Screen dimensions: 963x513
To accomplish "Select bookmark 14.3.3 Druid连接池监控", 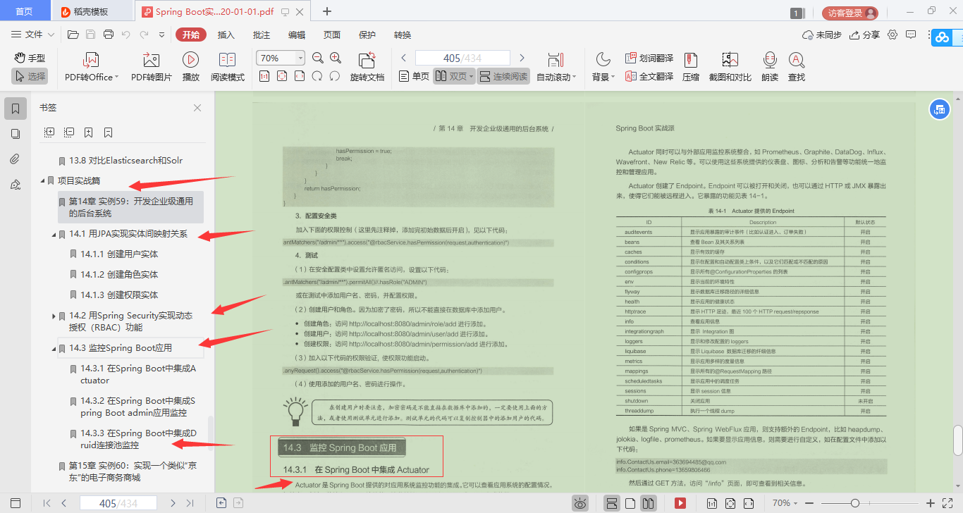I will coord(138,439).
